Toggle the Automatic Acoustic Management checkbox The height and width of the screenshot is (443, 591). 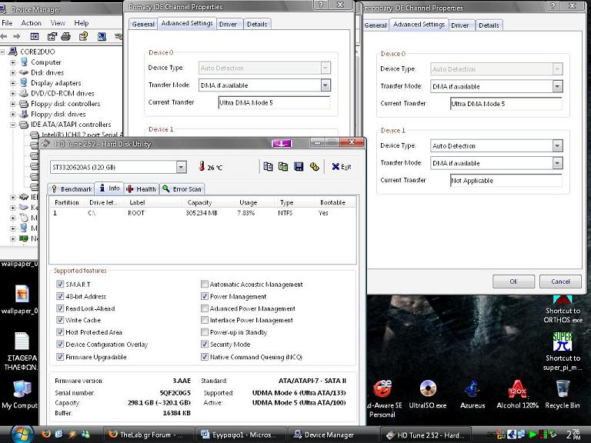(204, 284)
